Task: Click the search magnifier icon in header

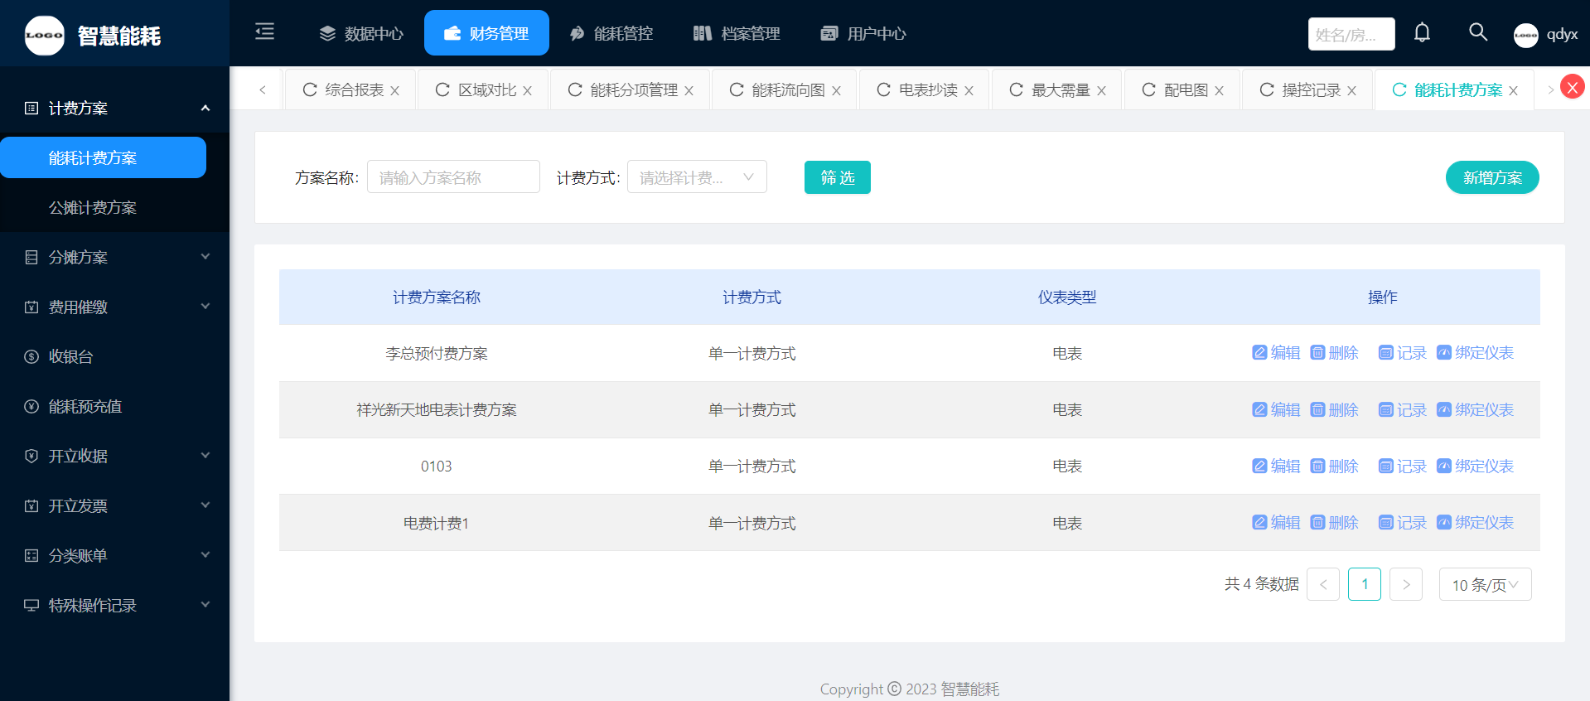Action: (1477, 32)
